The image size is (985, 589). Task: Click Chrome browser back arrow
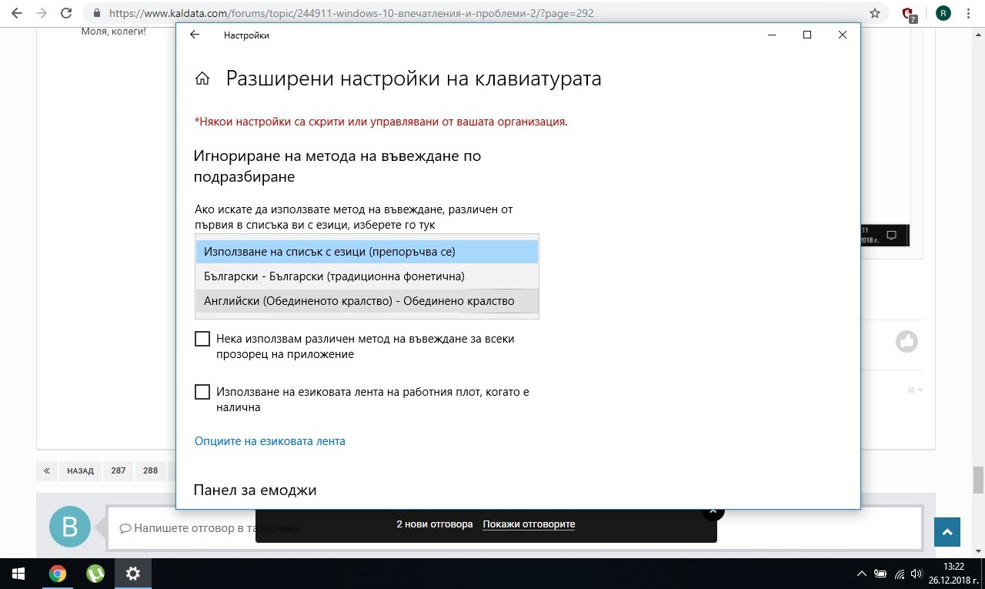(x=17, y=13)
